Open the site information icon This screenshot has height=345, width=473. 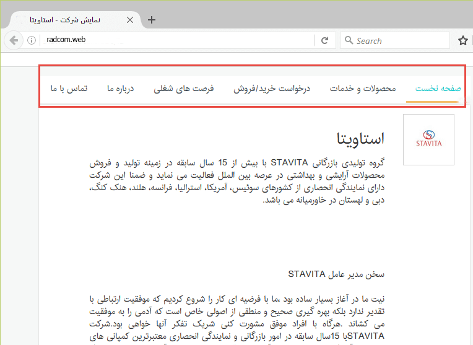pyautogui.click(x=32, y=41)
